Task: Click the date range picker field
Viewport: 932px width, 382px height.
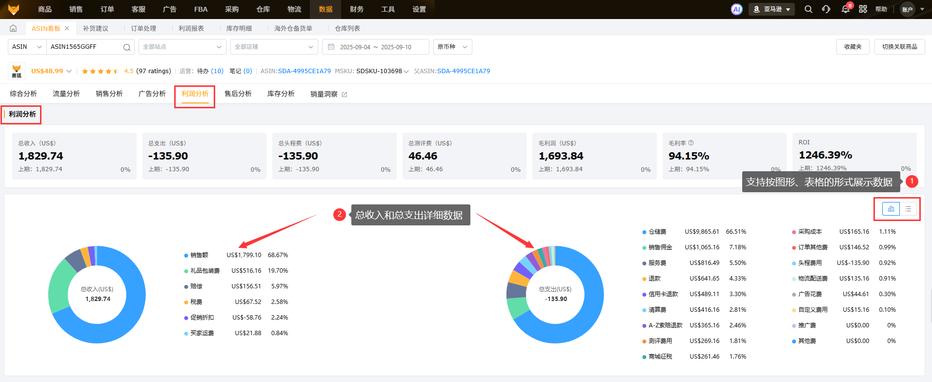Action: tap(375, 47)
